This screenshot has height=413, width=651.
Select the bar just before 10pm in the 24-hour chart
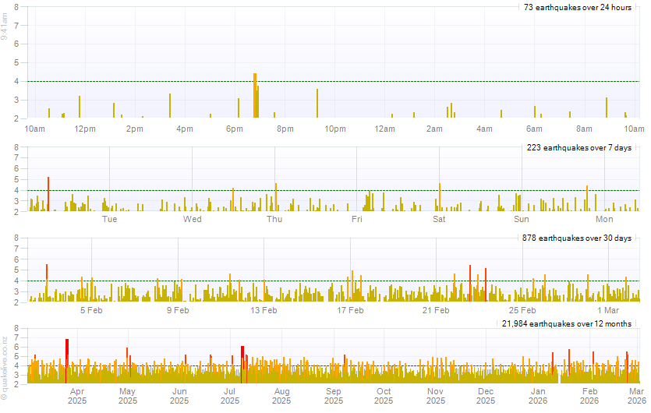click(317, 104)
